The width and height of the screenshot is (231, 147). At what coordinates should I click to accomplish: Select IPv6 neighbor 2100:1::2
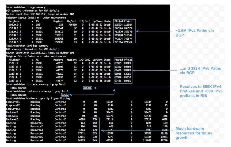(x=15, y=67)
